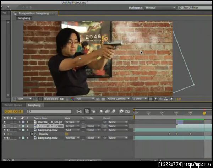Expand layer 4 bangbang.mov properties
Viewport: 213px width, 168px height.
[x=20, y=138]
